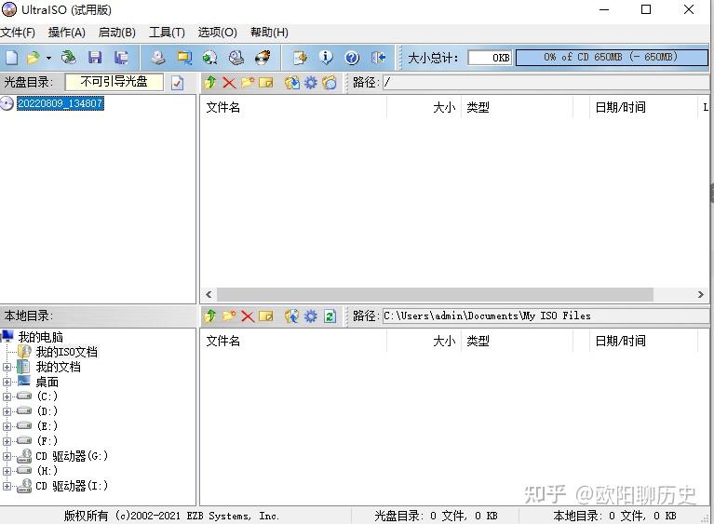The width and height of the screenshot is (714, 524).
Task: Click the New blank image icon
Action: pos(12,58)
